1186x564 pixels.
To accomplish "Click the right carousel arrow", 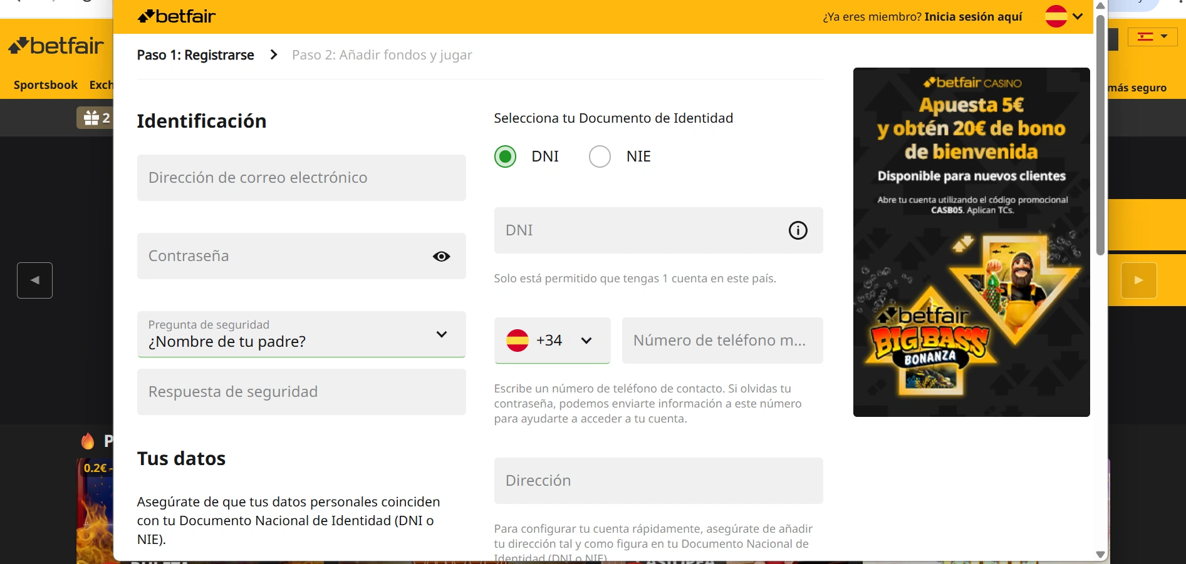I will pos(1140,280).
